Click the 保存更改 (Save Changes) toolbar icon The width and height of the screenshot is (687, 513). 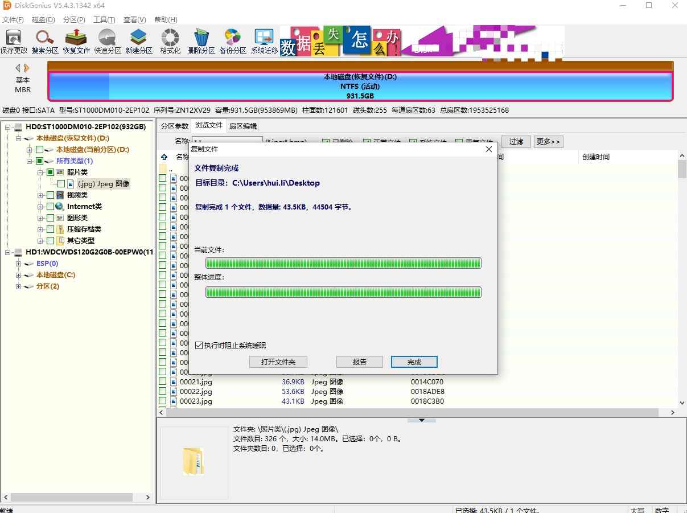(x=14, y=40)
